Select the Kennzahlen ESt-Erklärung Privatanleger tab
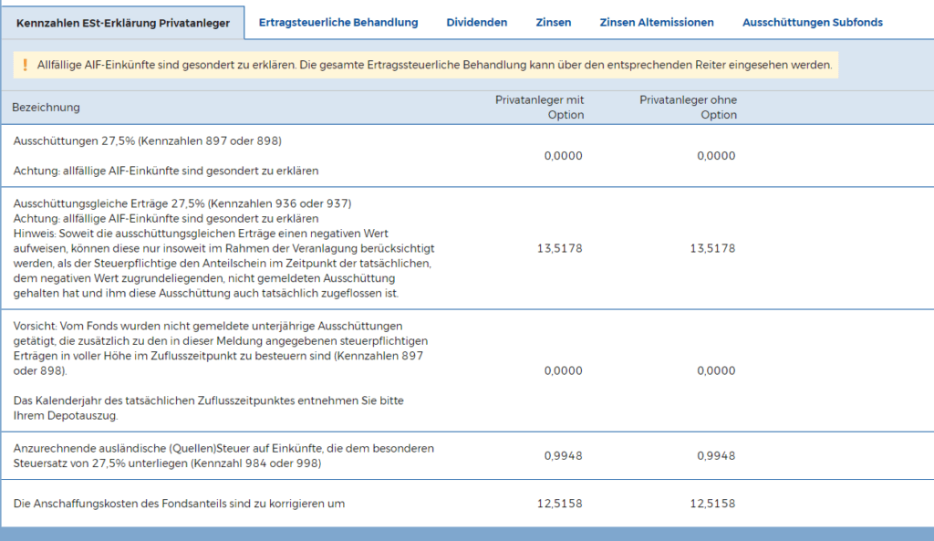934x541 pixels. 123,22
